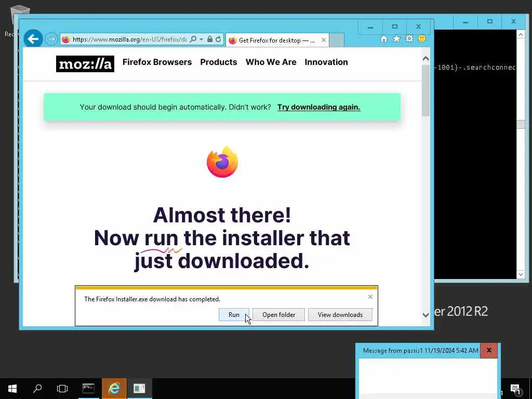Image resolution: width=532 pixels, height=399 pixels.
Task: Click the moz://a logo
Action: (85, 64)
